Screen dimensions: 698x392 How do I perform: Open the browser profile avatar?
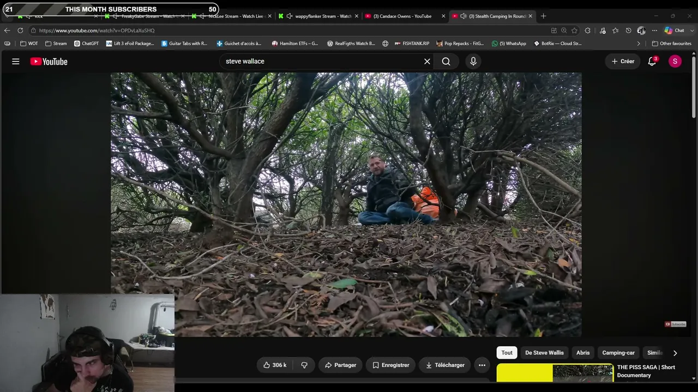click(x=641, y=30)
